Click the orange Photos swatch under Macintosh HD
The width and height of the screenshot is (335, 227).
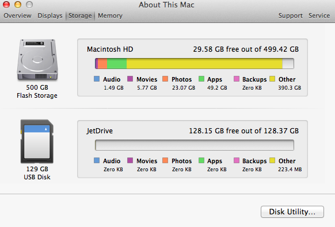165,79
